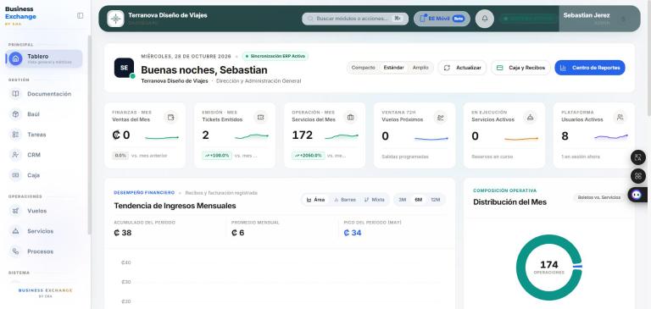The image size is (651, 309).
Task: Click wallet icon on Ventas del Mes card
Action: 170,118
